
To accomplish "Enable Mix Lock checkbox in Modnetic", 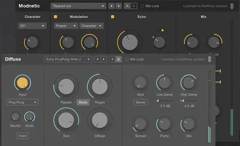I will (142, 6).
